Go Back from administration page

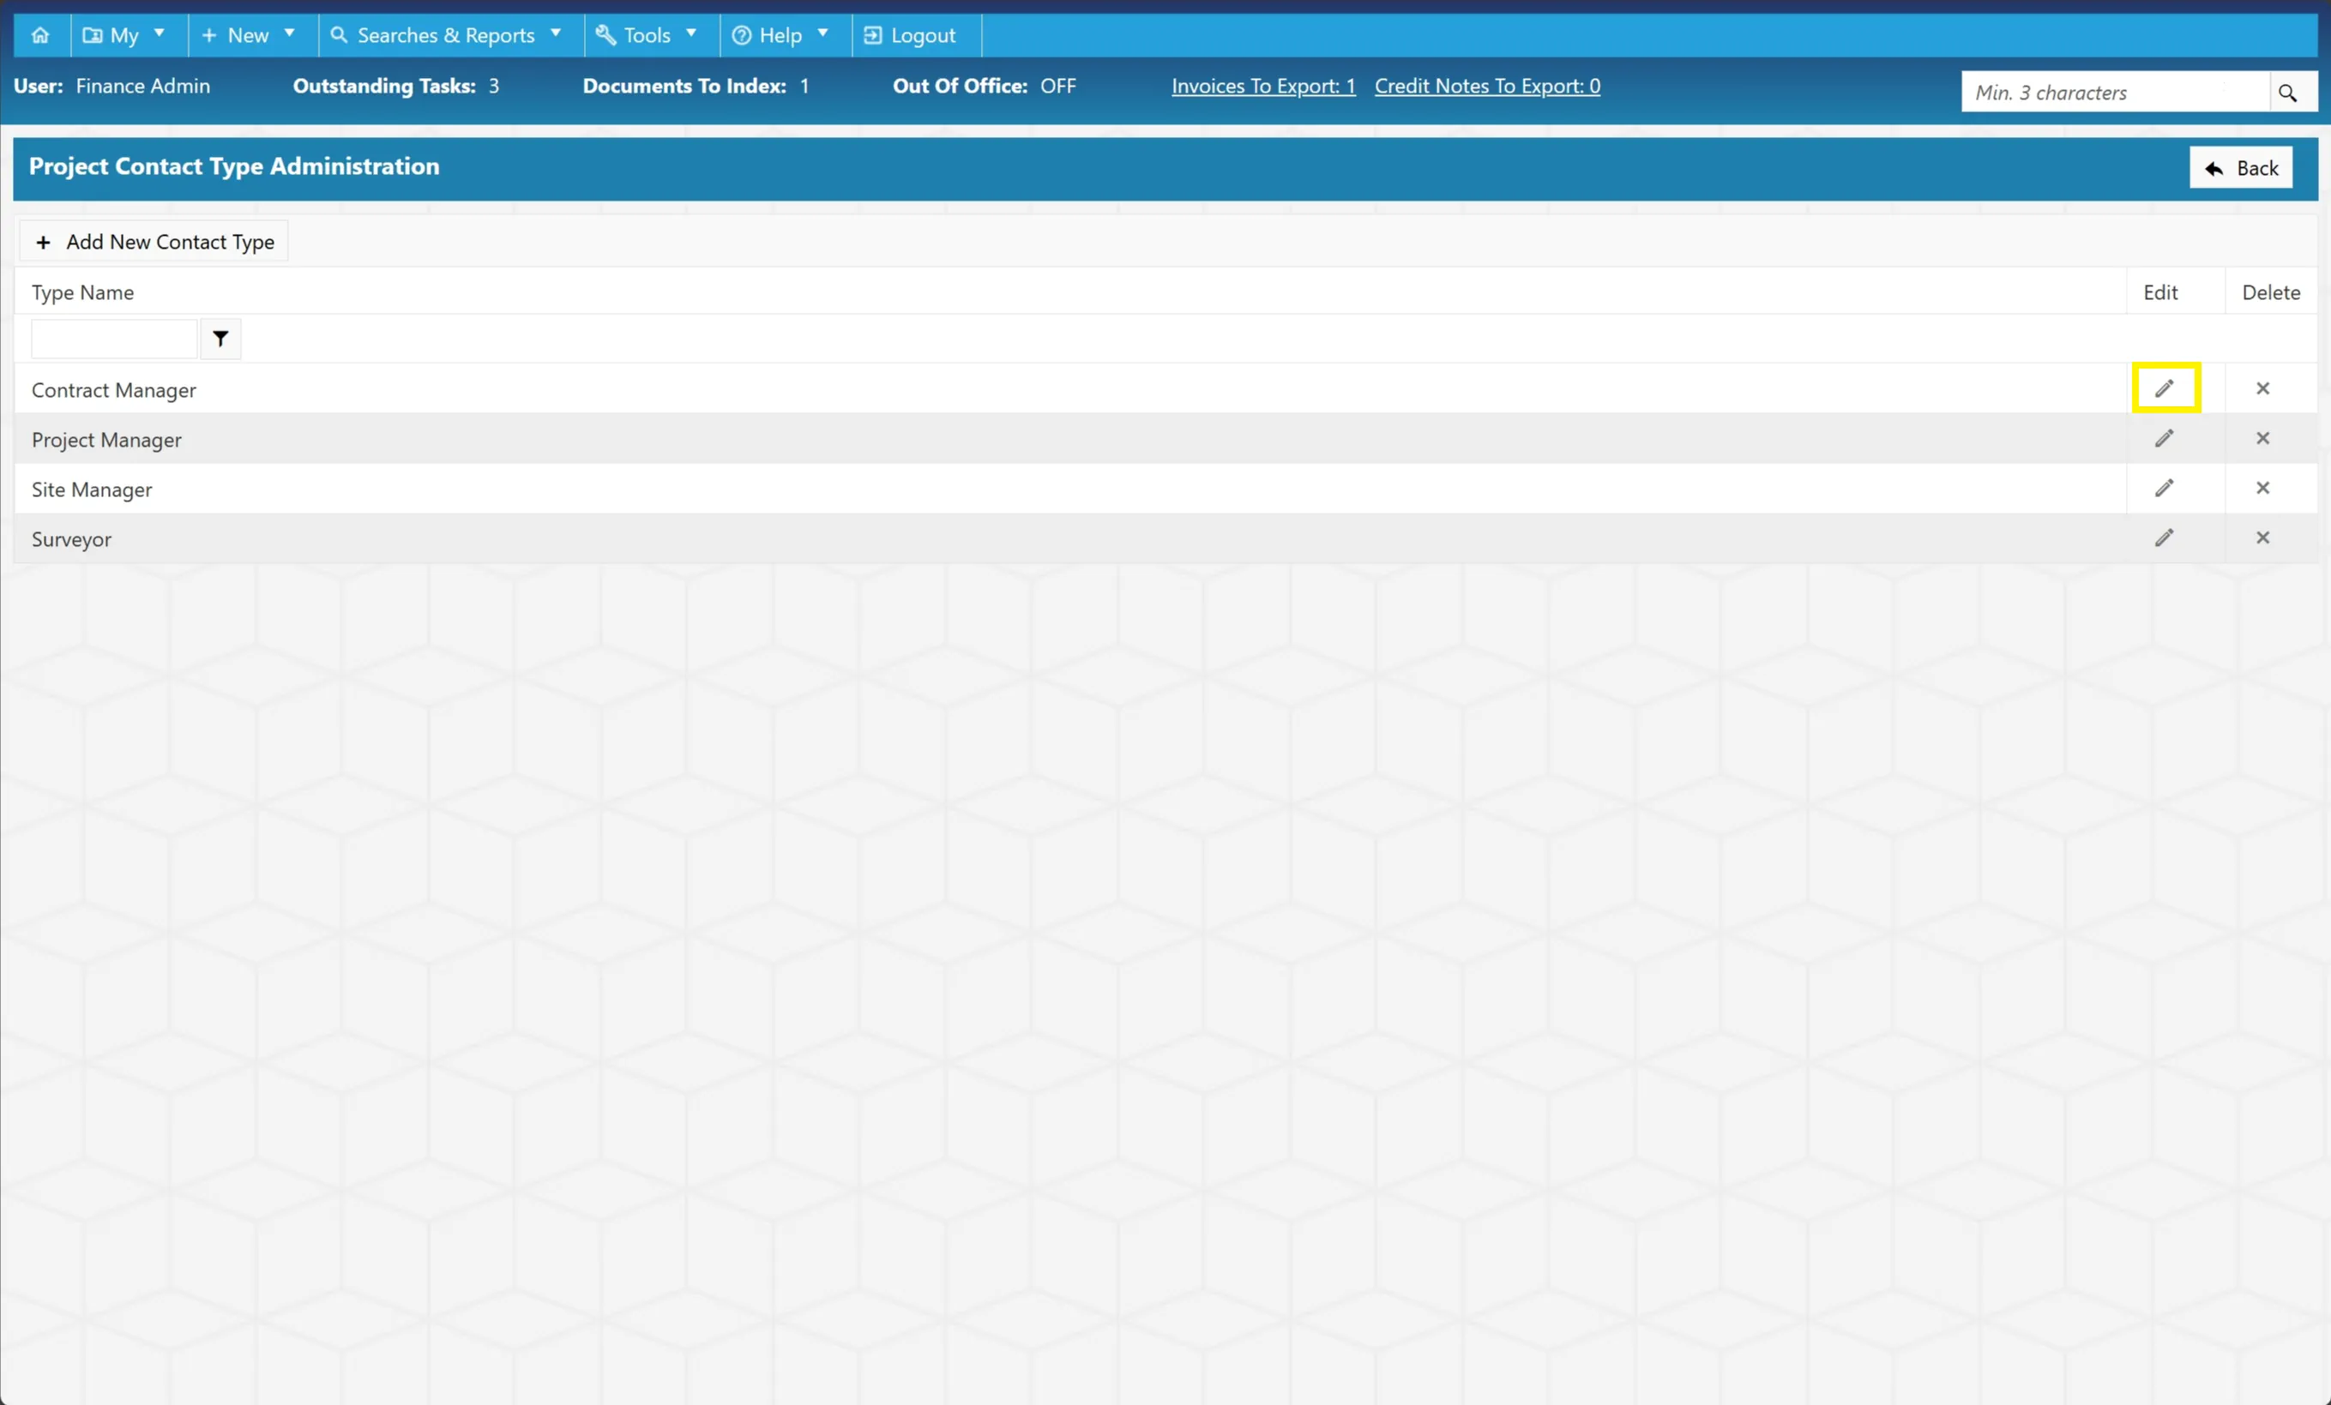(2240, 168)
